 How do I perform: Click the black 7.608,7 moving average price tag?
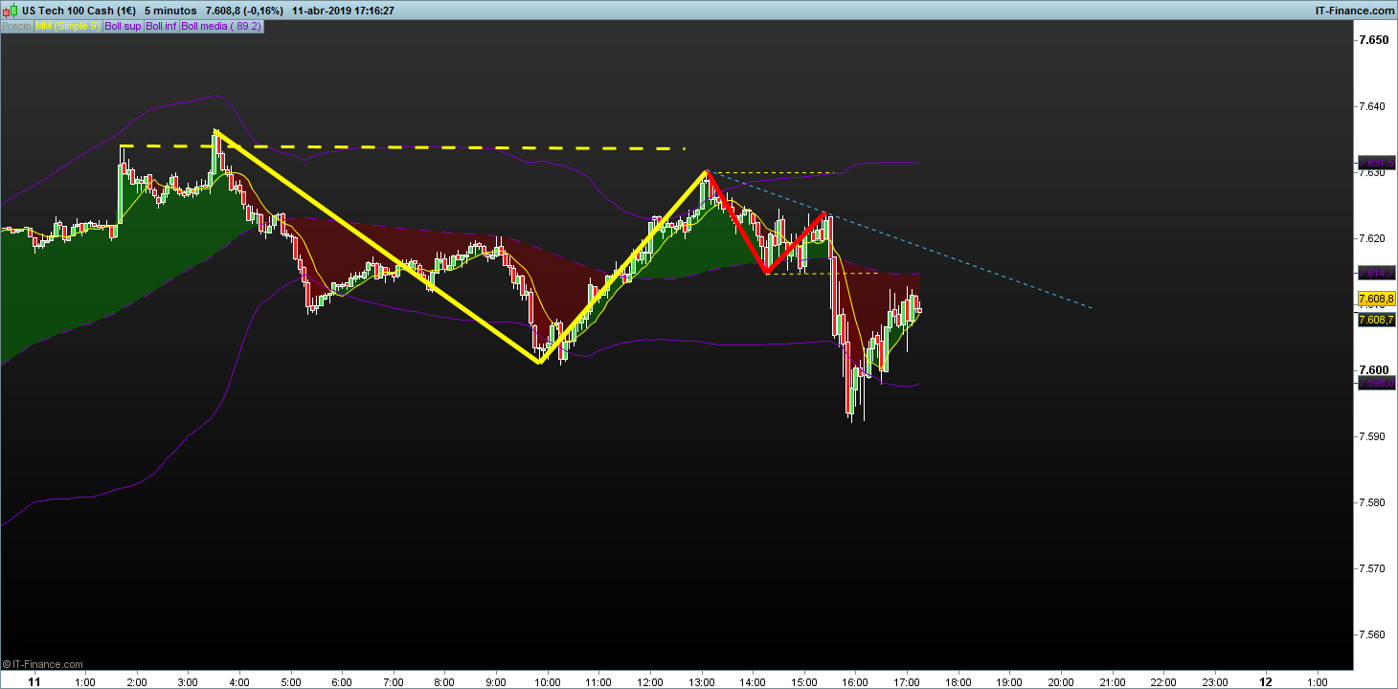[x=1376, y=320]
